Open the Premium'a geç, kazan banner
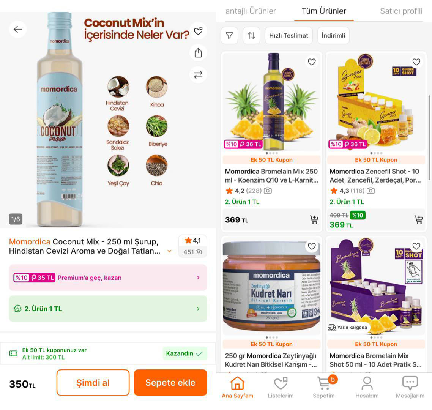 pyautogui.click(x=108, y=278)
